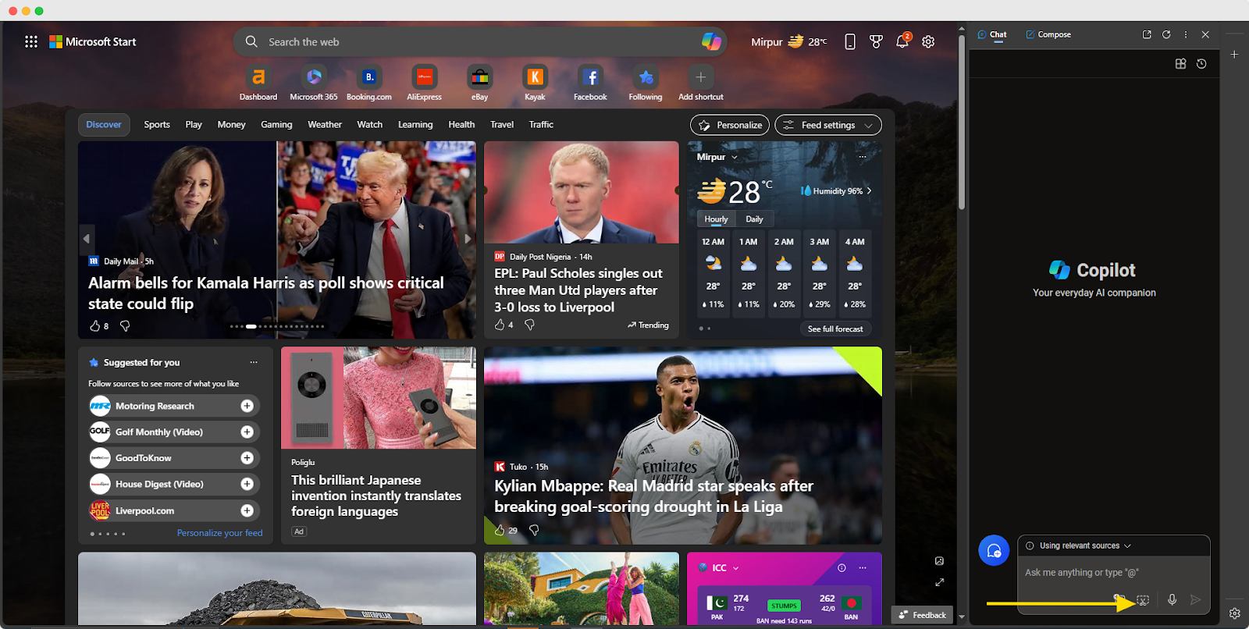Open the Kayak shortcut
This screenshot has height=629, width=1249.
[535, 83]
